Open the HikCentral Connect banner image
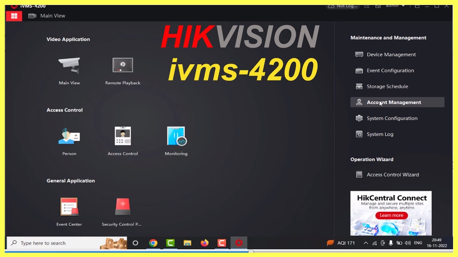This screenshot has height=257, width=458. coord(391,213)
